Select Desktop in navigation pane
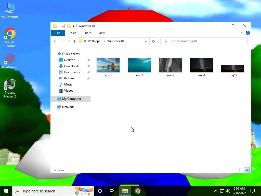 70,60
